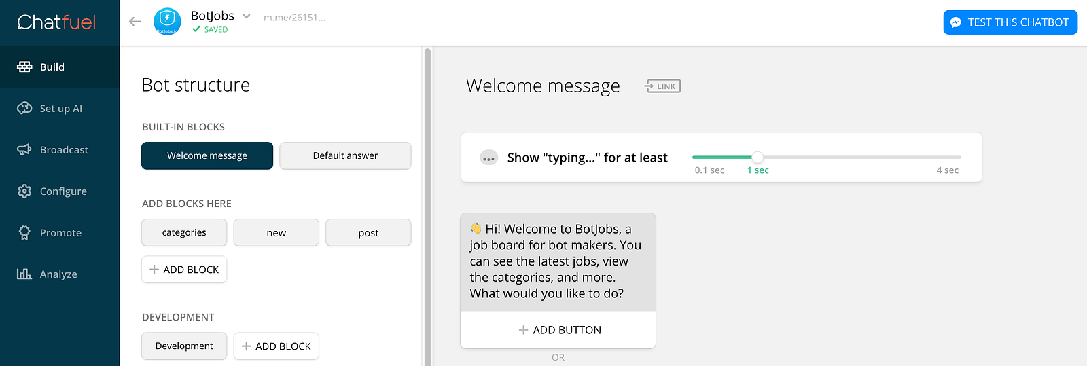This screenshot has height=366, width=1087.
Task: Open the categories block
Action: point(184,232)
